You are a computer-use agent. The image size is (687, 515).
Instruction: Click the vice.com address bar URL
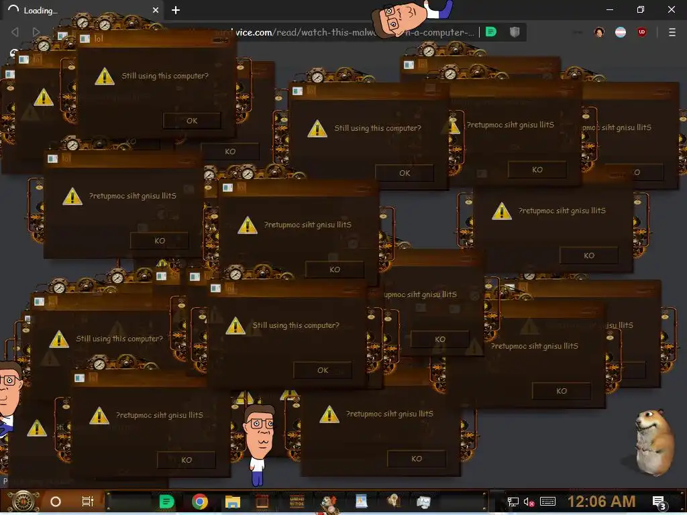point(354,32)
